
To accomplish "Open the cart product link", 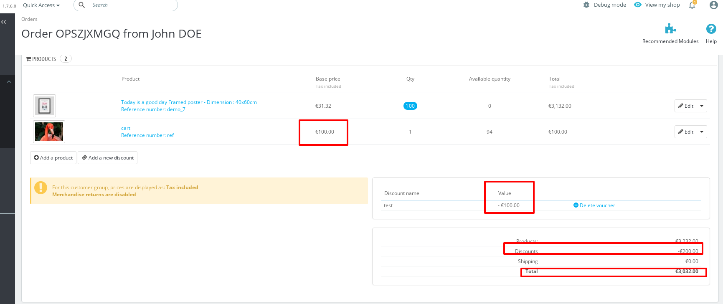I will pyautogui.click(x=126, y=128).
